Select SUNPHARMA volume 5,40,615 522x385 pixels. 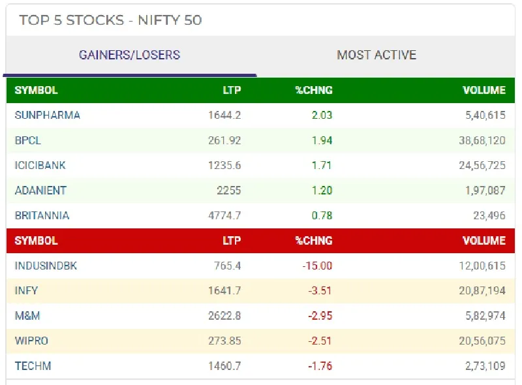point(485,115)
